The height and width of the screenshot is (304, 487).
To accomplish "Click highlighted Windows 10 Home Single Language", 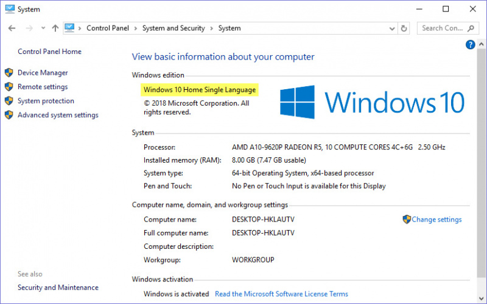I will [x=200, y=90].
